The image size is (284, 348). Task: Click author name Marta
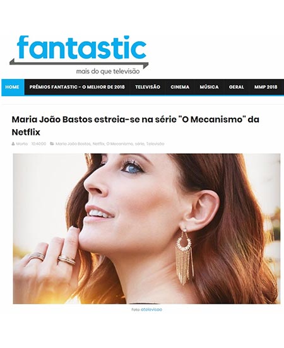coord(22,144)
